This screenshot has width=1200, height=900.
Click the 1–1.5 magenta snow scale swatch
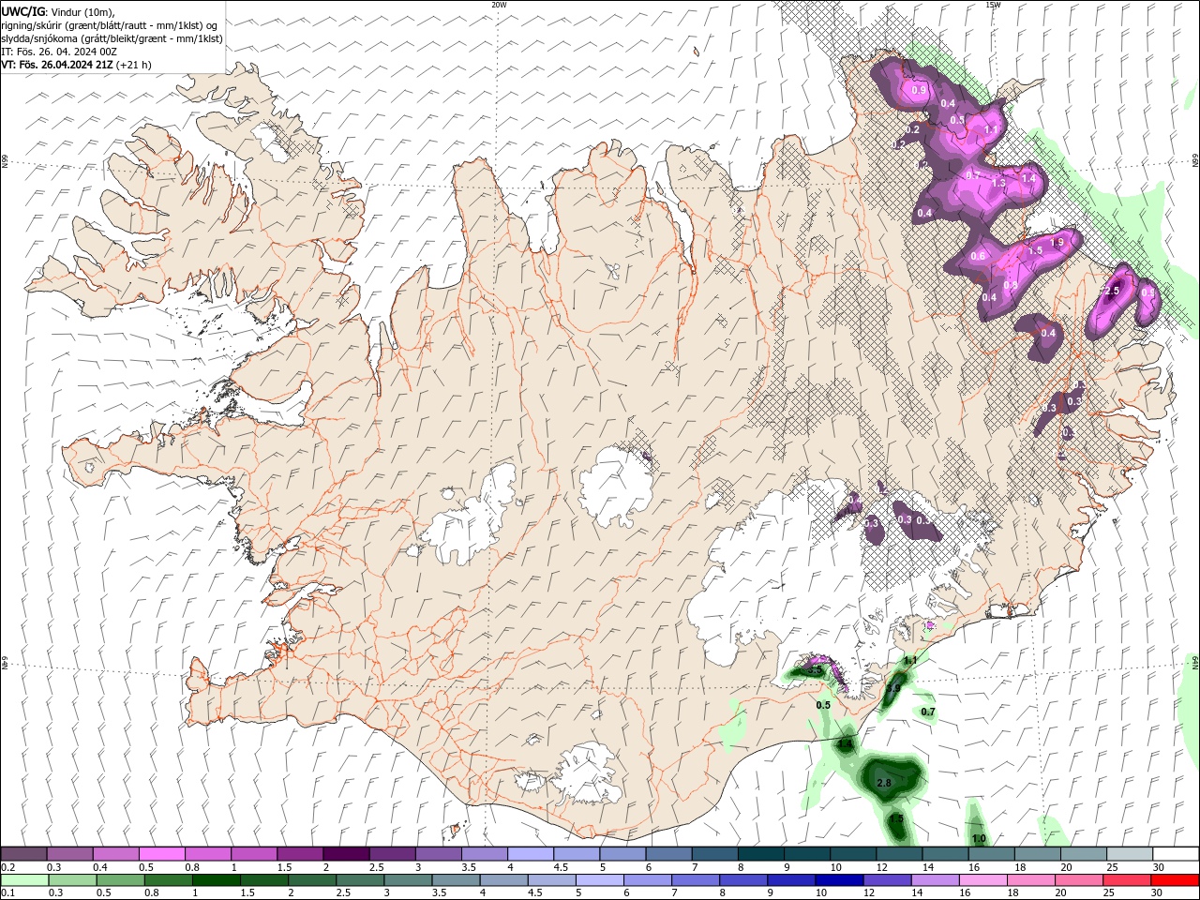click(254, 854)
